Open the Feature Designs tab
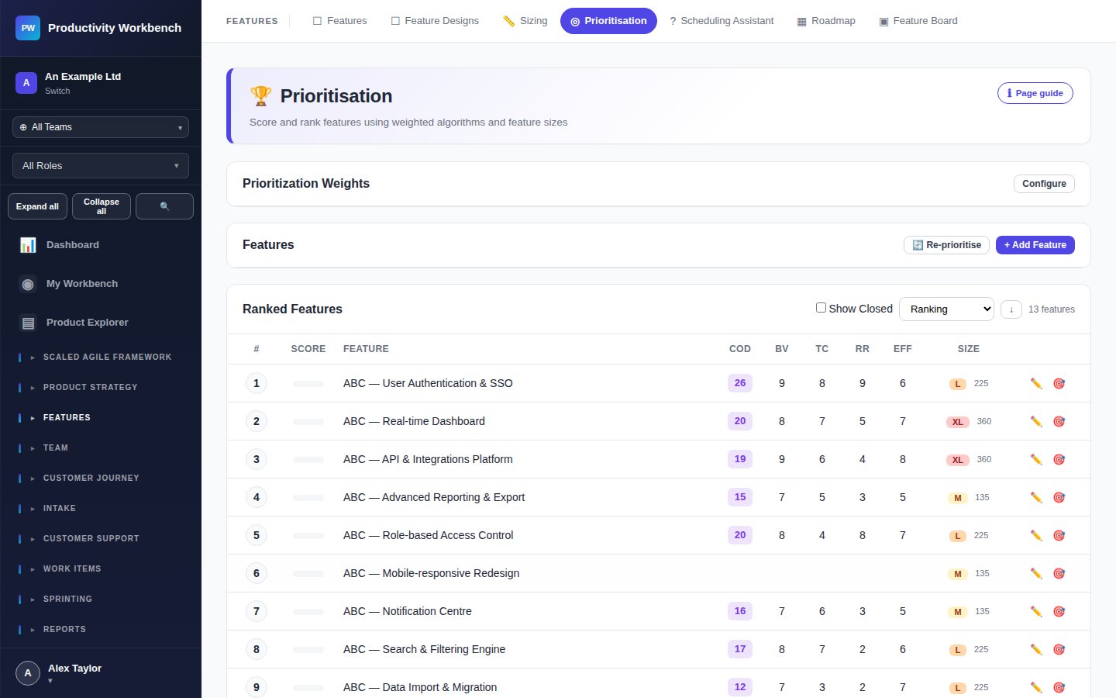 pyautogui.click(x=435, y=21)
